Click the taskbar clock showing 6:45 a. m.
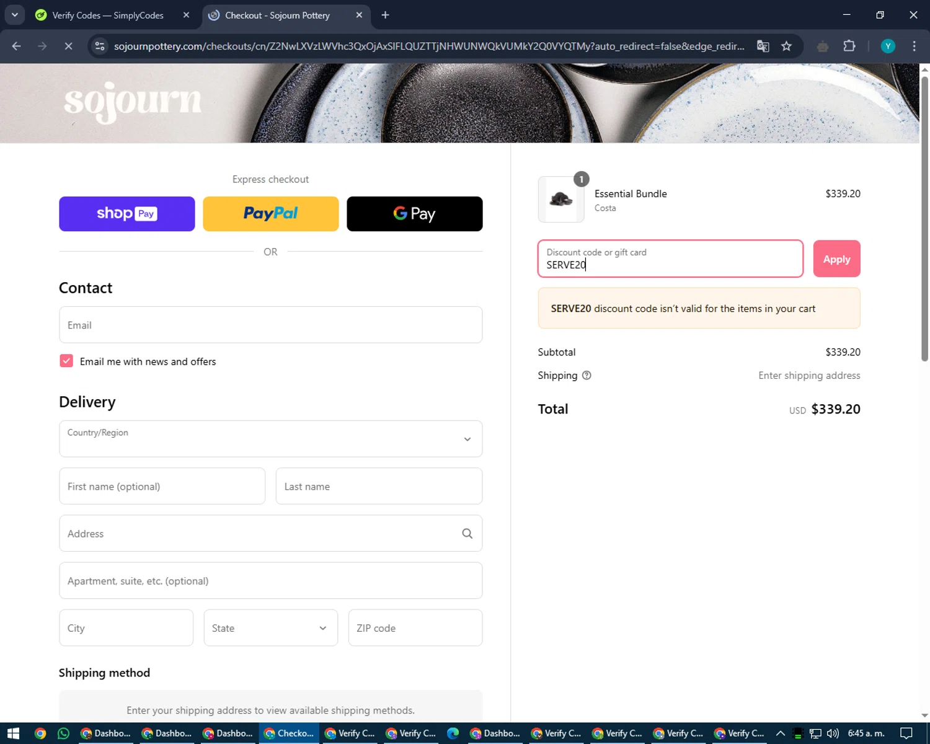Viewport: 930px width, 744px height. click(866, 733)
